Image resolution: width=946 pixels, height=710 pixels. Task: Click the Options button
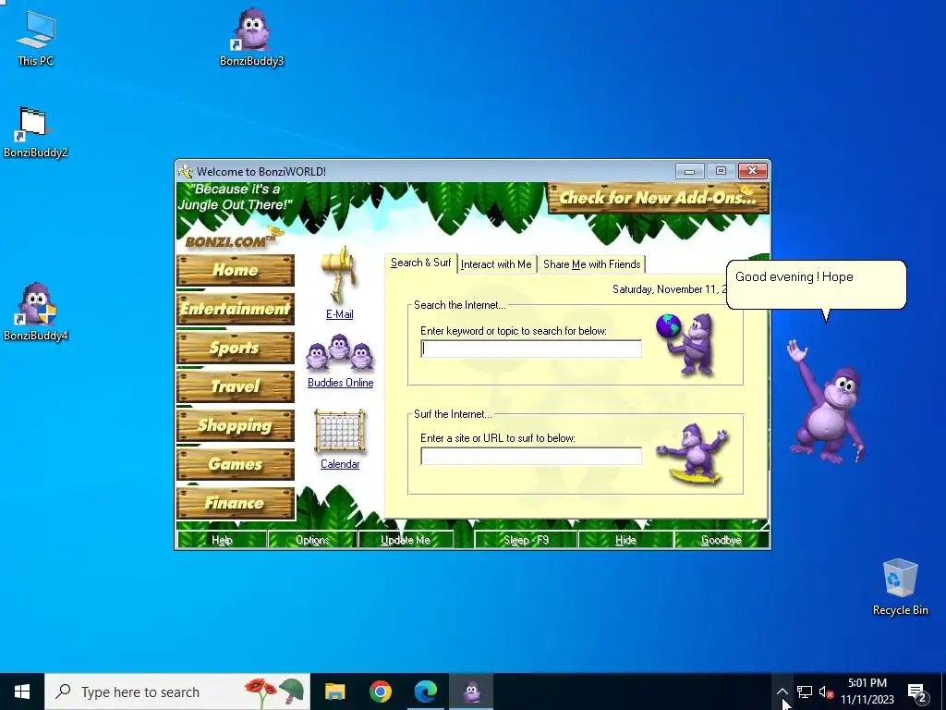tap(312, 540)
